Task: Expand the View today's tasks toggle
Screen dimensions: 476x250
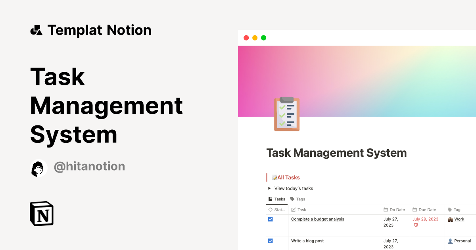Action: [269, 188]
